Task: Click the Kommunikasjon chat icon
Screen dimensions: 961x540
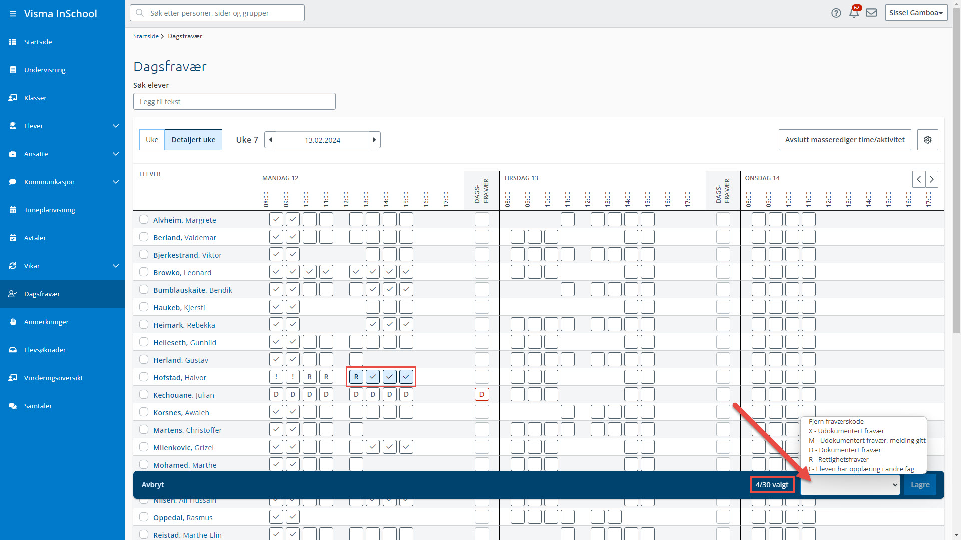Action: (13, 182)
